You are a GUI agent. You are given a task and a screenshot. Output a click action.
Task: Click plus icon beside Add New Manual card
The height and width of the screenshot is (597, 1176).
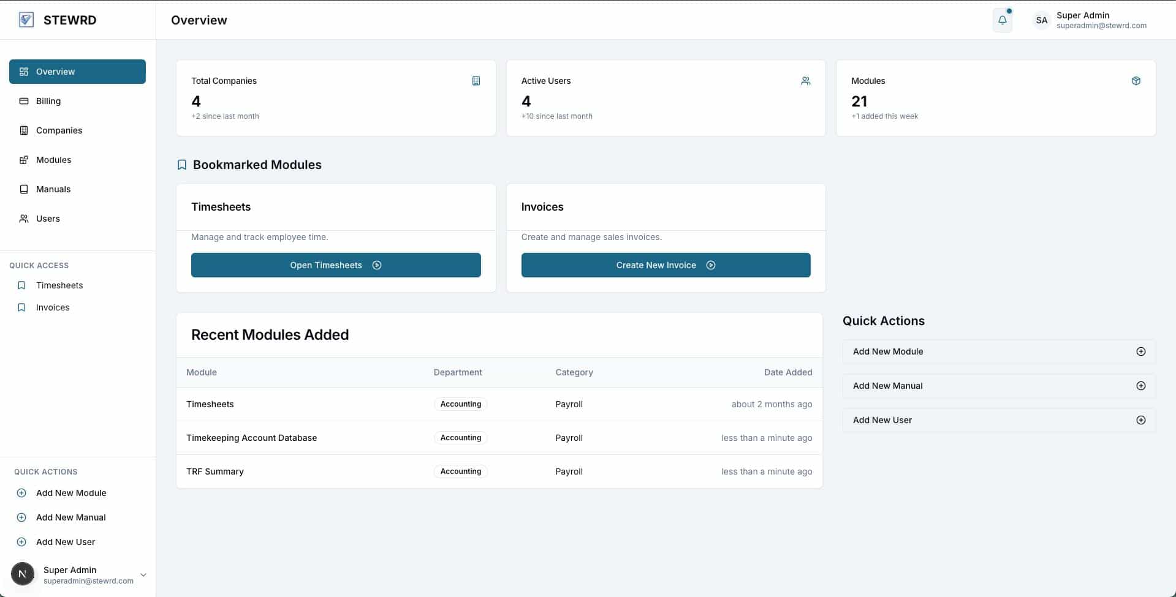pyautogui.click(x=1140, y=386)
